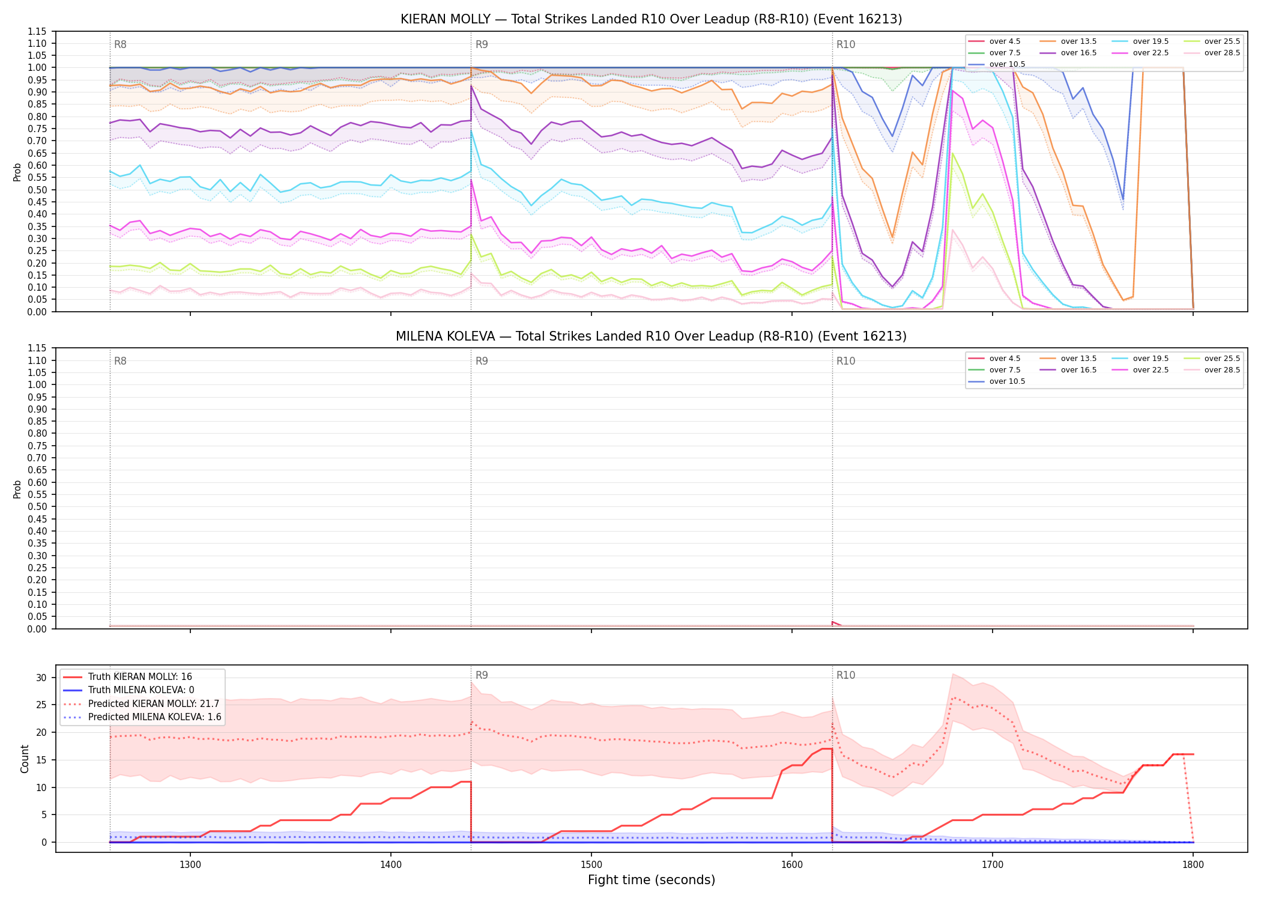Image resolution: width=1261 pixels, height=901 pixels.
Task: Click the R8 marker in Kieran Molly chart
Action: click(x=120, y=44)
